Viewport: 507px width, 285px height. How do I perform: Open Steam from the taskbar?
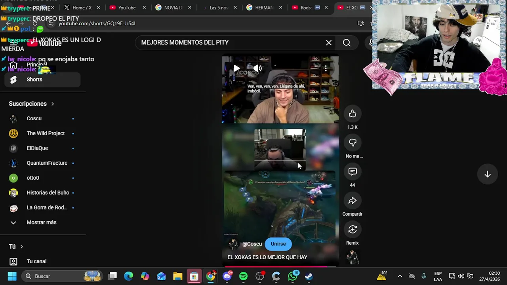[x=309, y=276]
